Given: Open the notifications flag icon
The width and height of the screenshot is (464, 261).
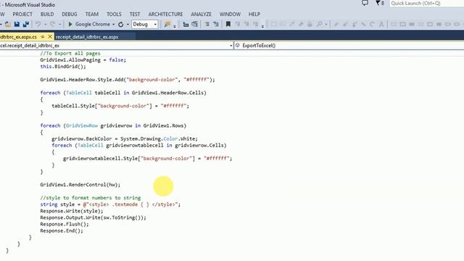Looking at the screenshot, I should coord(378,3).
